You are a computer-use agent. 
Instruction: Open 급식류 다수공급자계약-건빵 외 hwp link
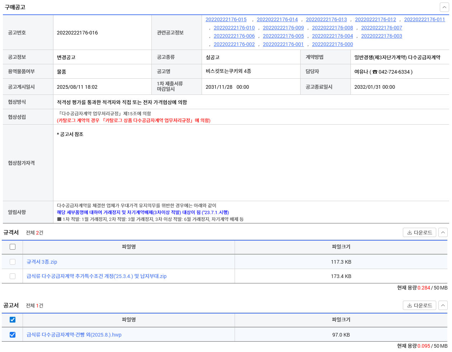coord(74,335)
